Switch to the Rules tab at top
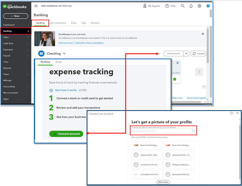This screenshot has width=242, height=186. click(x=74, y=23)
